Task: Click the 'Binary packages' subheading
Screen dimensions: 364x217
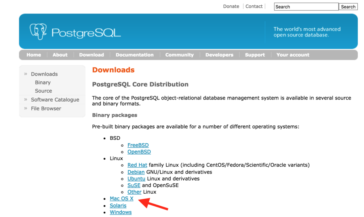Action: [115, 115]
